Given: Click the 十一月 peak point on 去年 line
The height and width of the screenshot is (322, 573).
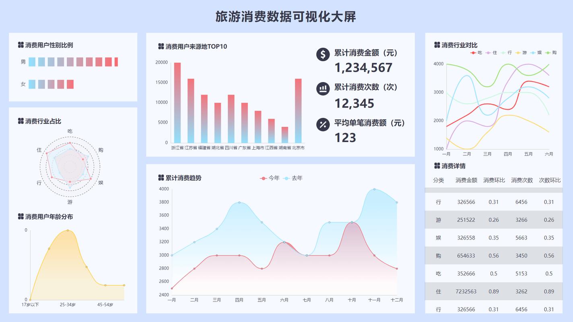Looking at the screenshot, I should click(x=374, y=189).
